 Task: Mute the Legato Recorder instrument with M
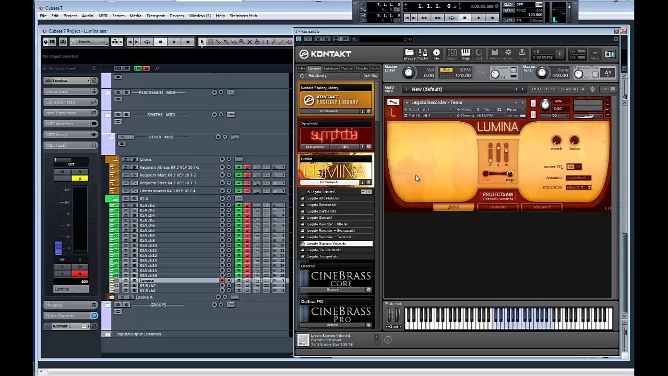533,114
